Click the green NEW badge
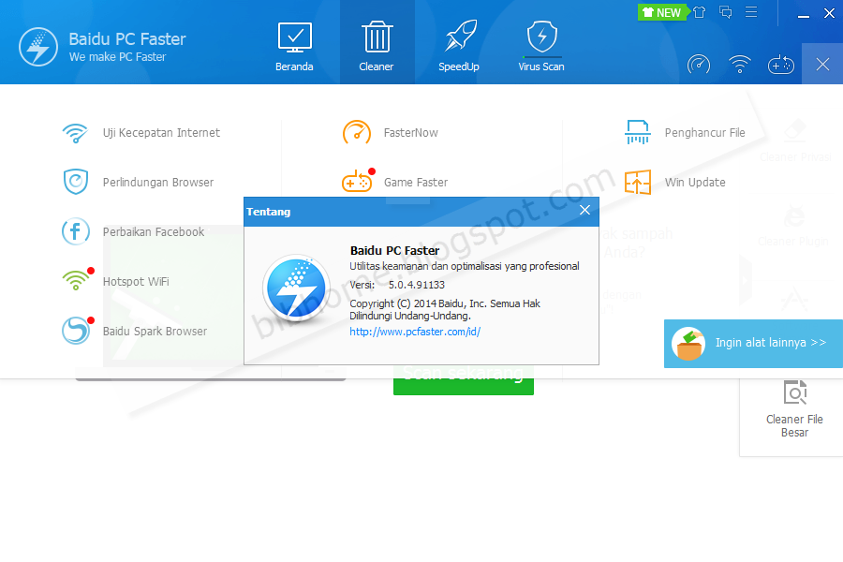 coord(662,12)
